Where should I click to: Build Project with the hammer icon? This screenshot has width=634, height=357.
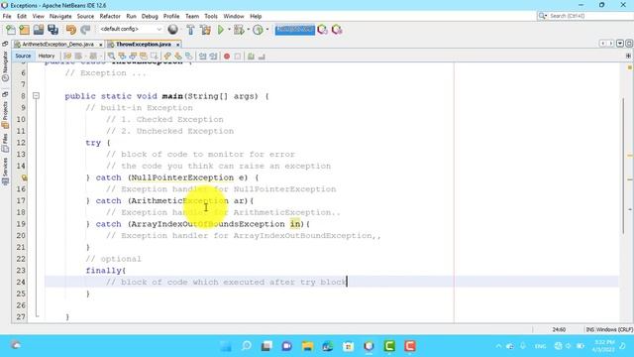click(190, 30)
